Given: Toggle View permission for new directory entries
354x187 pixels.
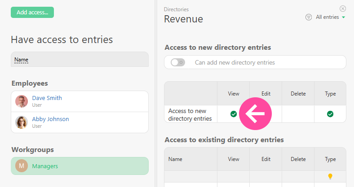Looking at the screenshot, I should click(x=234, y=114).
